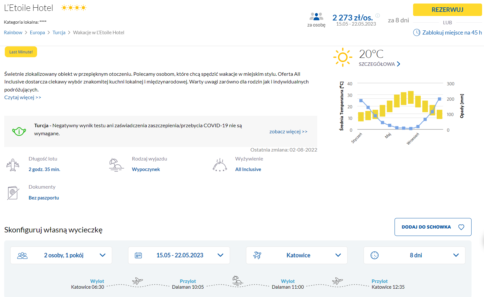Click the beach umbrella Rodzaj wyjazdu icon
The width and height of the screenshot is (484, 297).
(x=116, y=165)
